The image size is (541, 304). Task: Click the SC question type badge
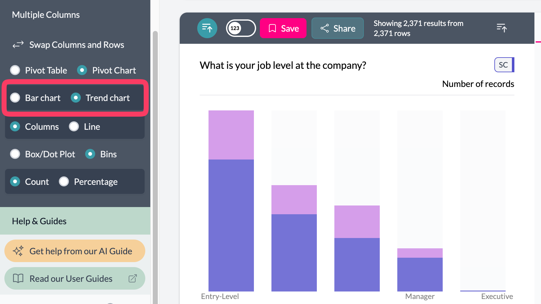504,65
